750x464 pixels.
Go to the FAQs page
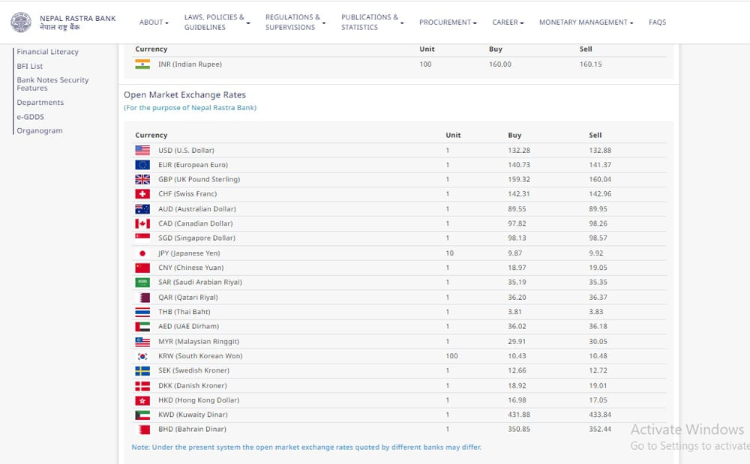pyautogui.click(x=657, y=22)
